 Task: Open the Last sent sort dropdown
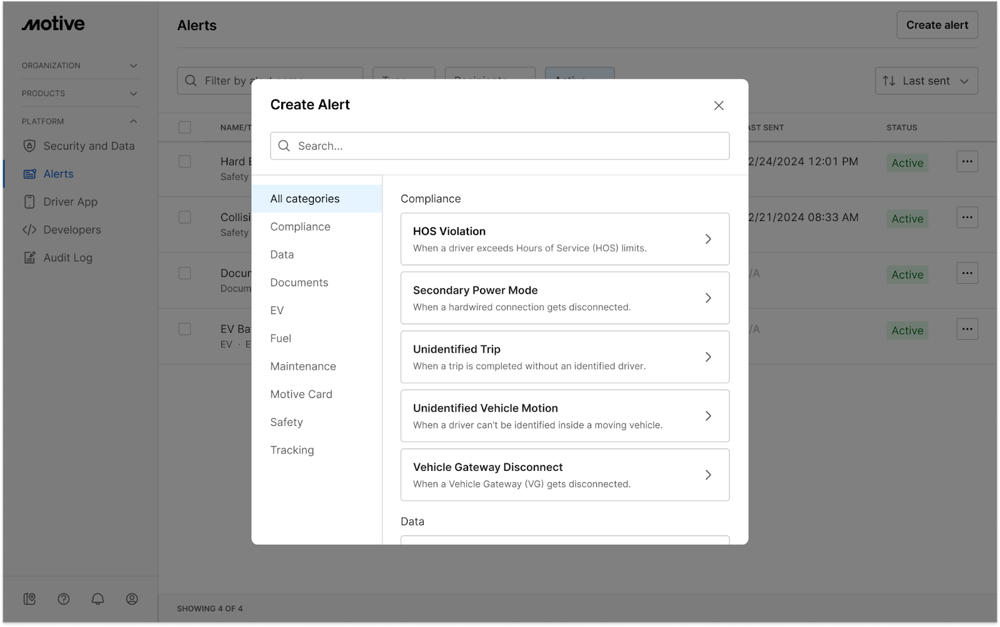click(x=926, y=81)
